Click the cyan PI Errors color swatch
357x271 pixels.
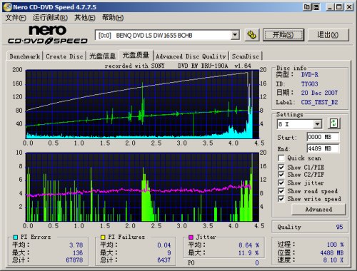point(16,237)
